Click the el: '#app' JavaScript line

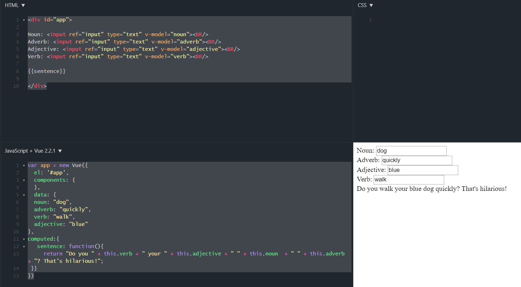click(51, 173)
